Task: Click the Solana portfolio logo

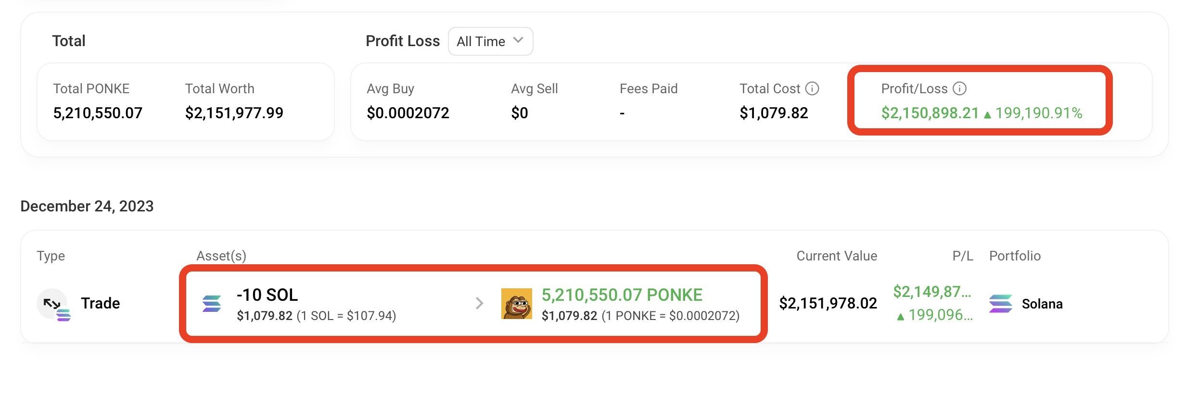Action: (x=1000, y=304)
